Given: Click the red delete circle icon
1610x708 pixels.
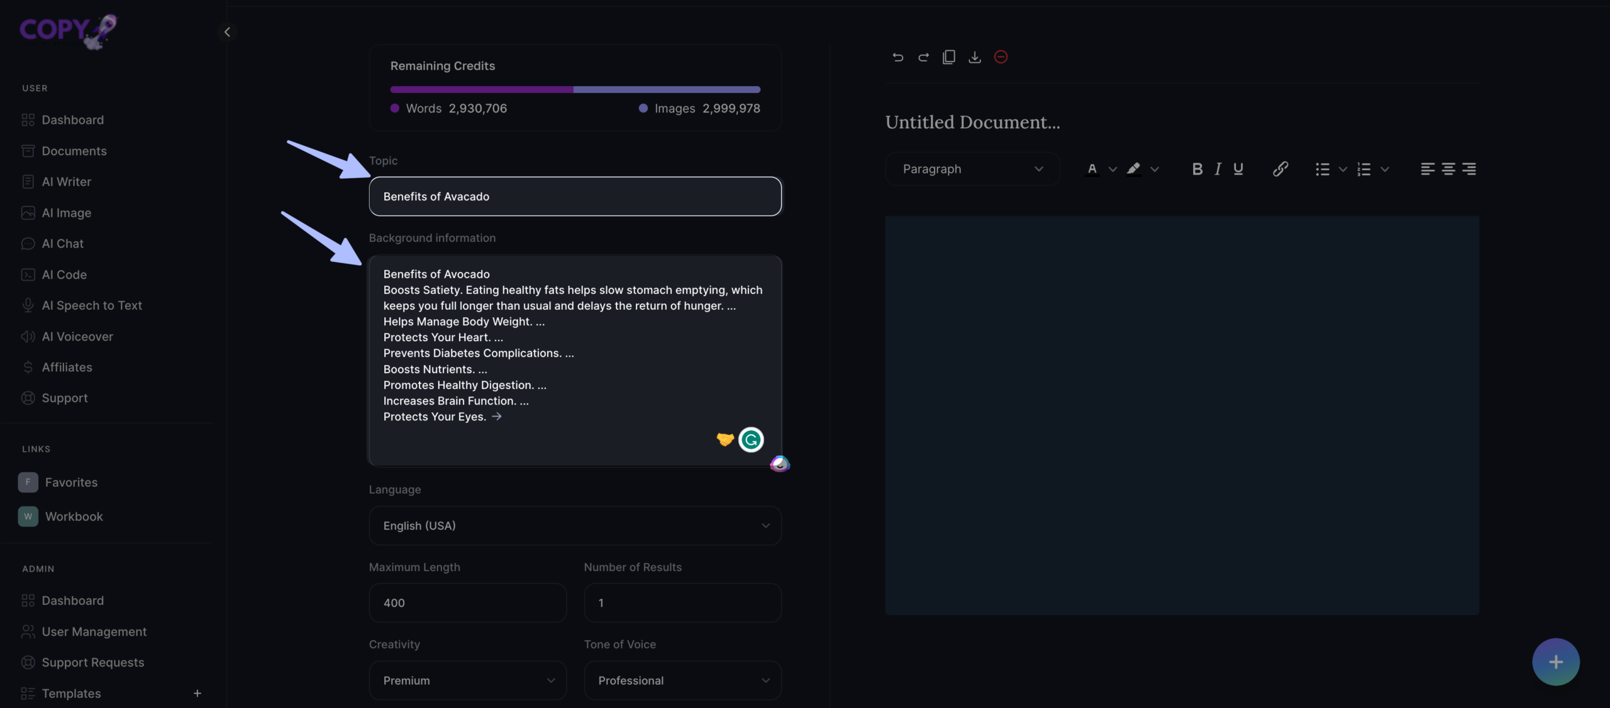Looking at the screenshot, I should [1001, 57].
